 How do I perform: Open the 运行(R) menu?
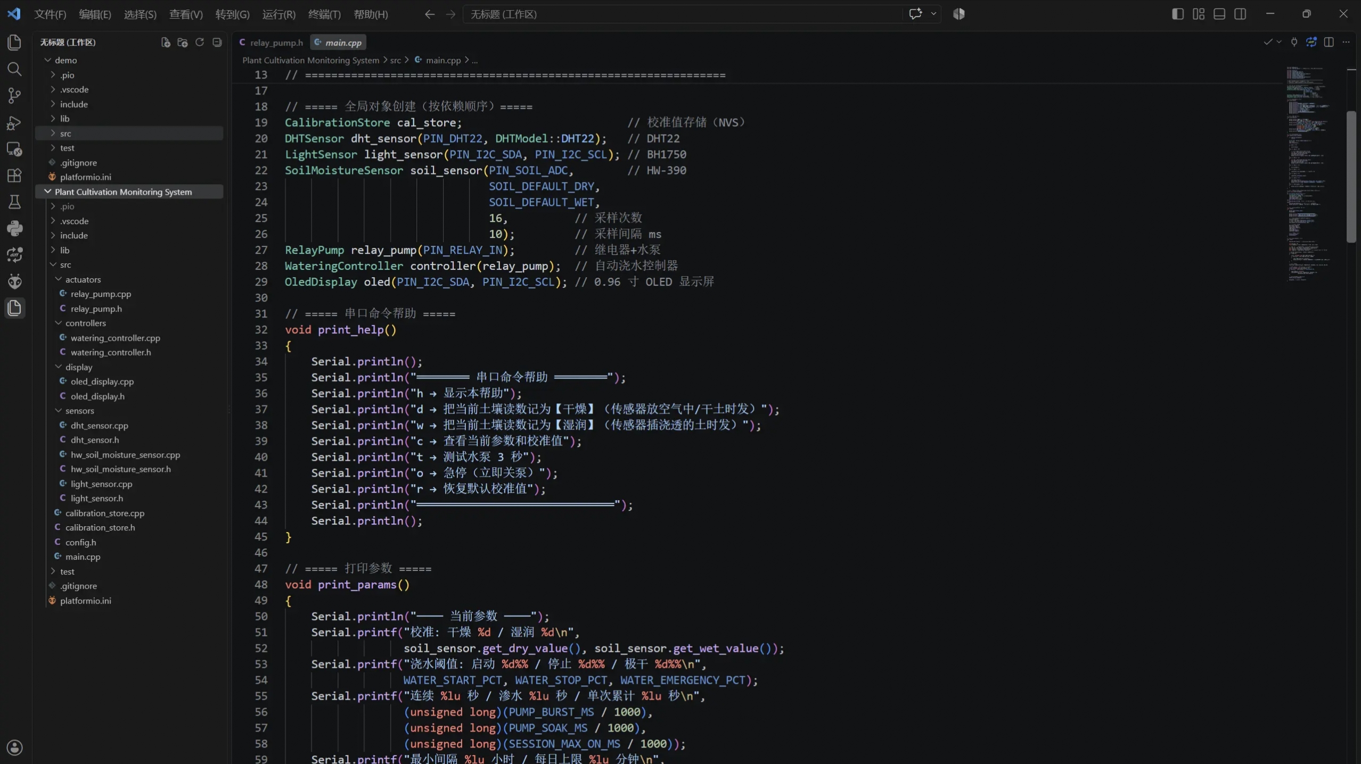point(278,14)
